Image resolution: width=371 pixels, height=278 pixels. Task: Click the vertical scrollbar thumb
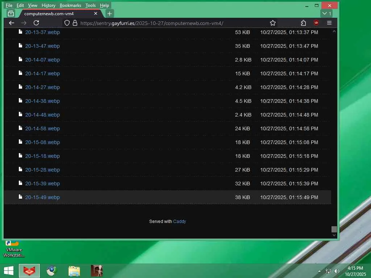334,229
